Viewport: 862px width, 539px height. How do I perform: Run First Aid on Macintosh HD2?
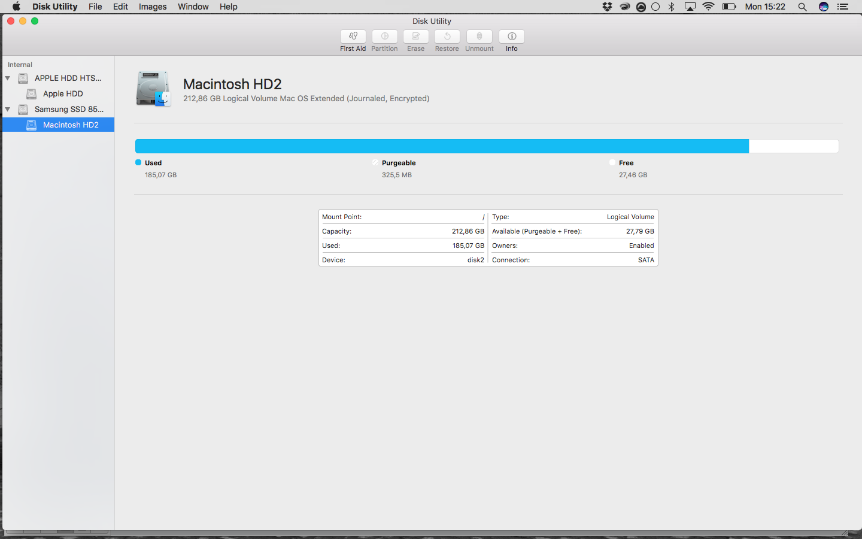(x=353, y=40)
